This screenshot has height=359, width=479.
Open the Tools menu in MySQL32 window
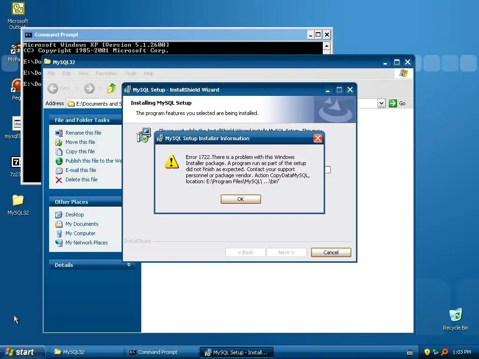131,73
